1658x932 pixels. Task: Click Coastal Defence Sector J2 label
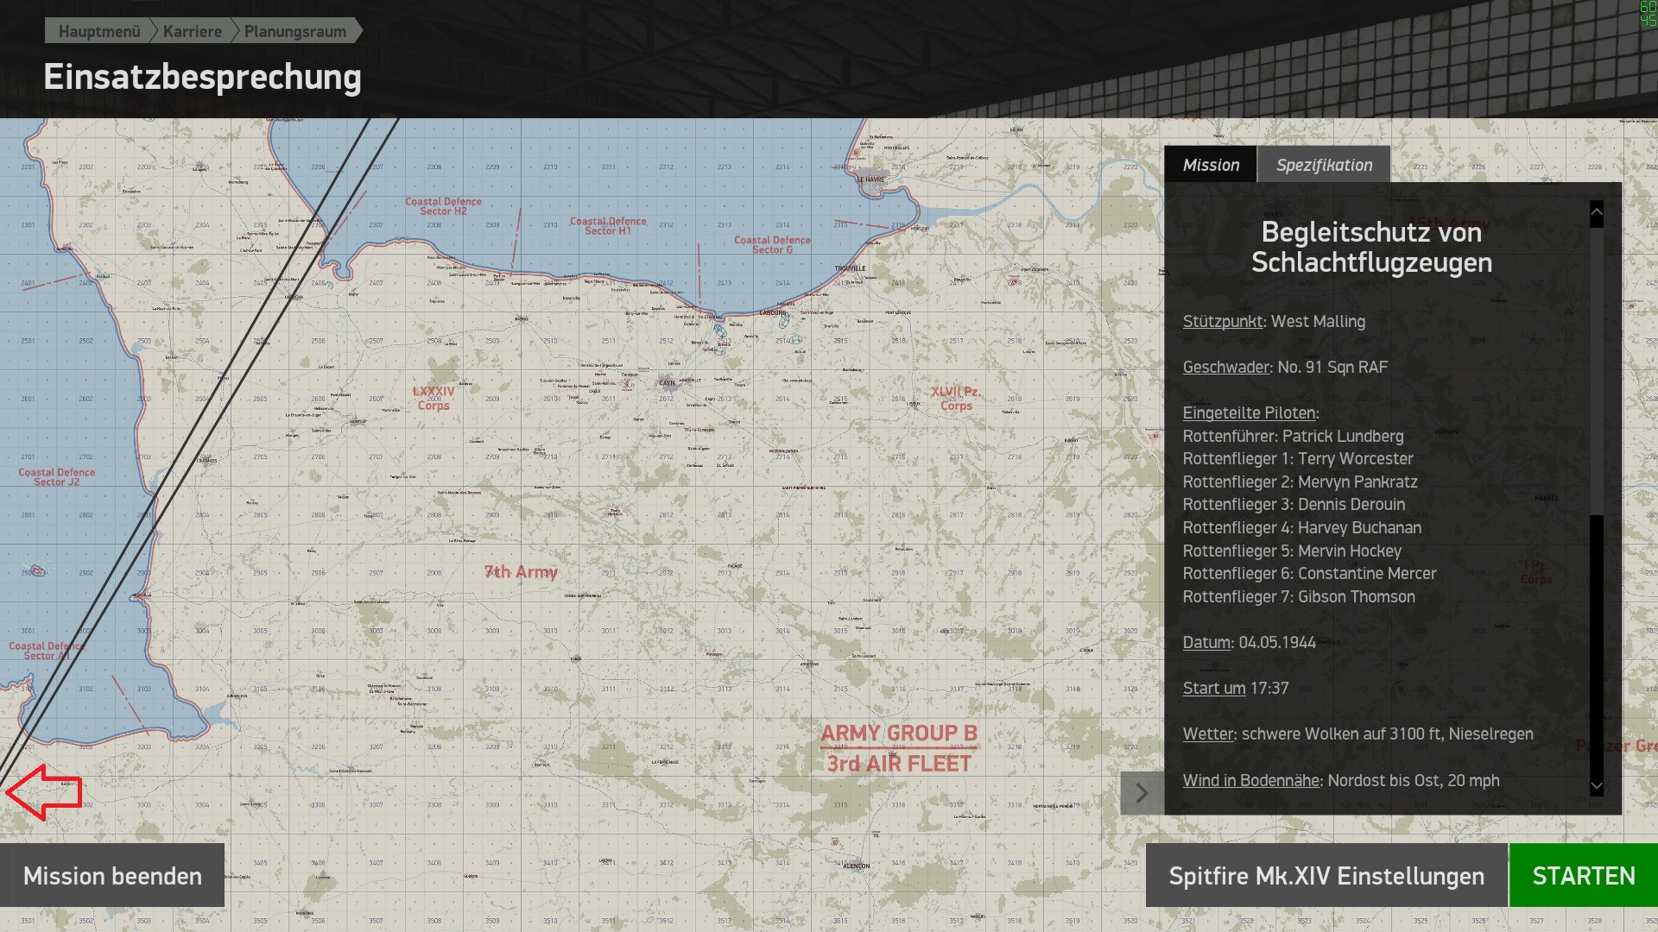(x=57, y=477)
